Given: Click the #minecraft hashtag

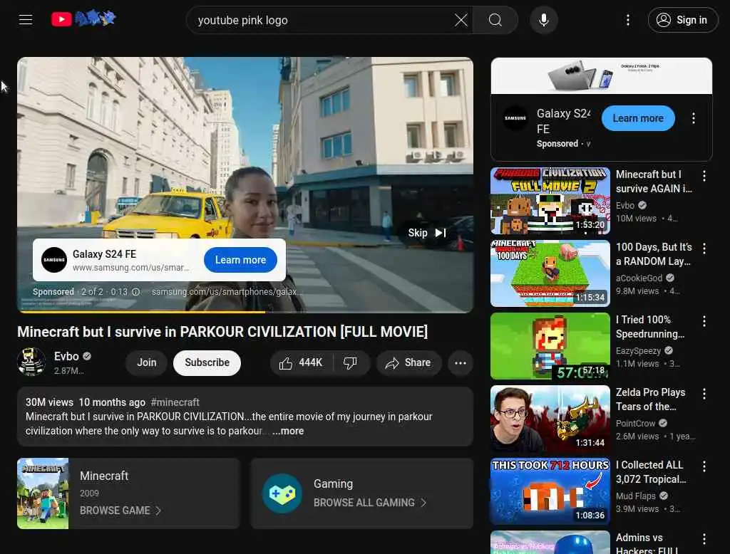Looking at the screenshot, I should pos(175,402).
